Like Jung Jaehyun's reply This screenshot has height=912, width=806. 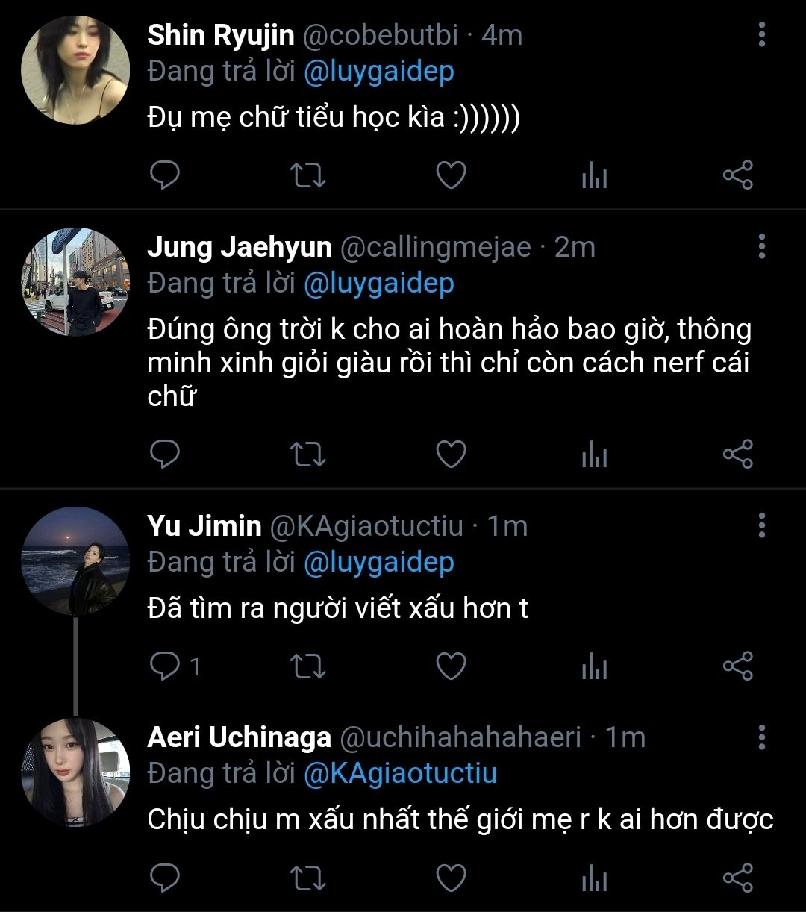click(451, 455)
